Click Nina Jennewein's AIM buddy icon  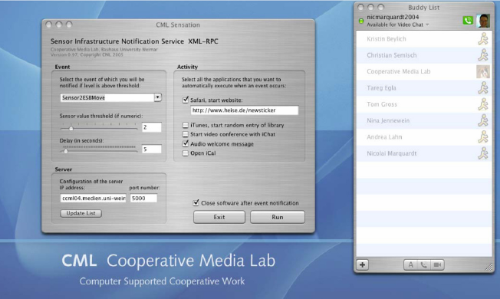(483, 120)
